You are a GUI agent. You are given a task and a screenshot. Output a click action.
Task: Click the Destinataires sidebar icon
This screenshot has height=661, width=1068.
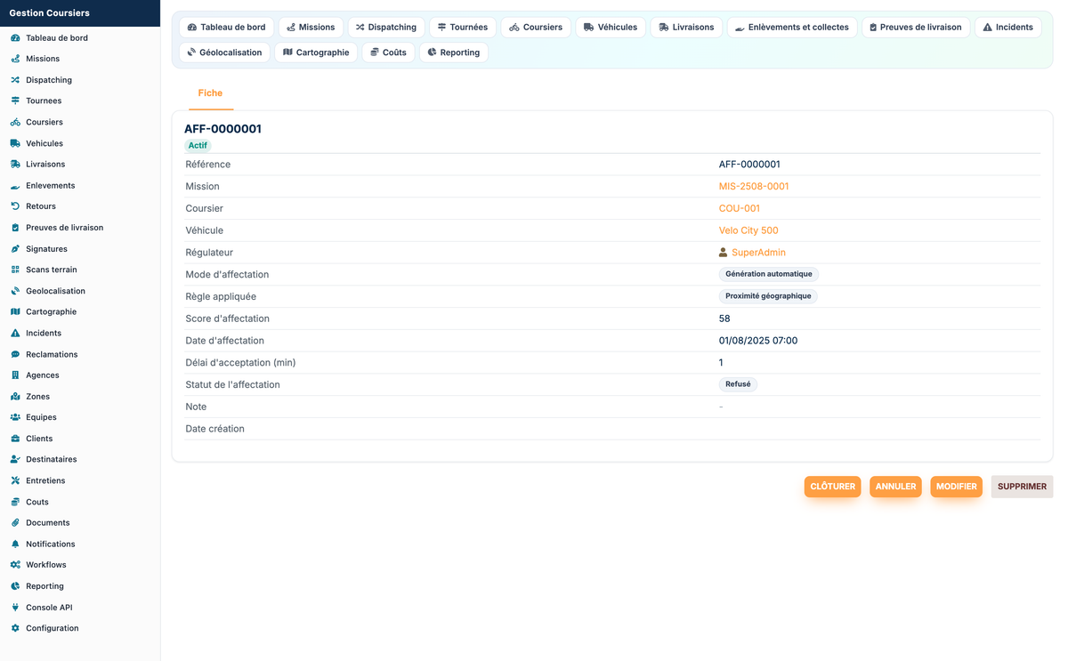point(15,460)
